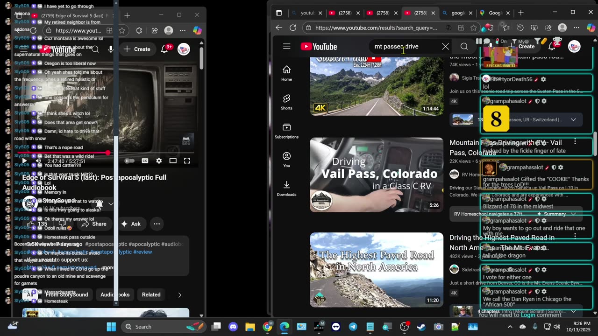Open File Explorer from the taskbar
598x336 pixels.
click(250, 327)
